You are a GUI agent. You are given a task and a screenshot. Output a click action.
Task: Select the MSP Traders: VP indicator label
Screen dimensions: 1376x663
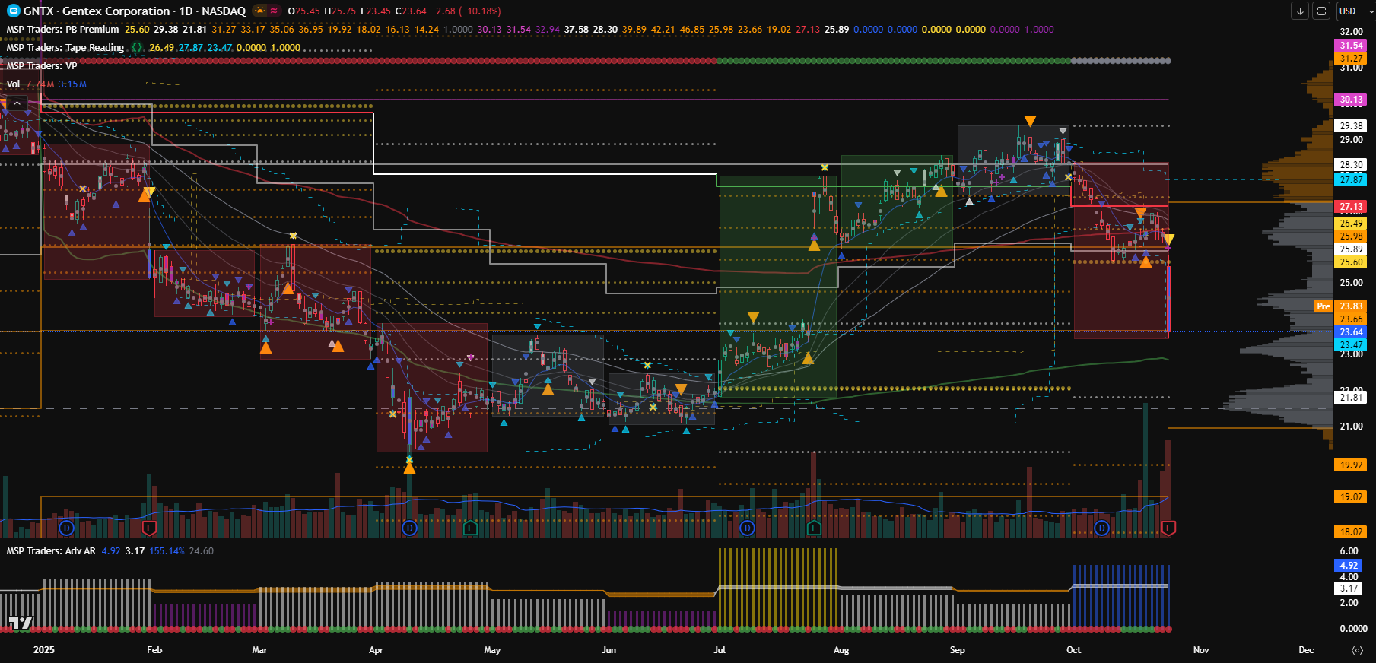(42, 65)
